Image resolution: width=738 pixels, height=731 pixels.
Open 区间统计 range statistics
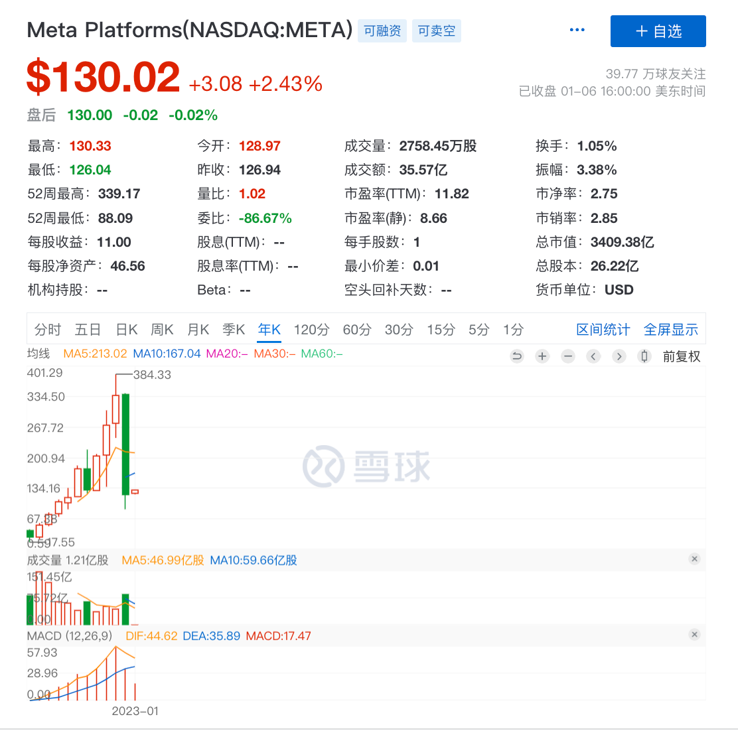pos(603,330)
